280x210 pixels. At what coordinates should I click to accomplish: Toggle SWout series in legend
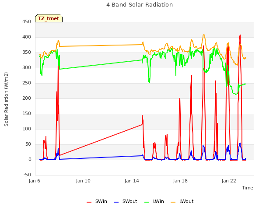coord(125,201)
